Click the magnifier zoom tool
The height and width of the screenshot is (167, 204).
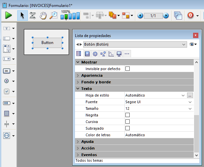point(53,15)
